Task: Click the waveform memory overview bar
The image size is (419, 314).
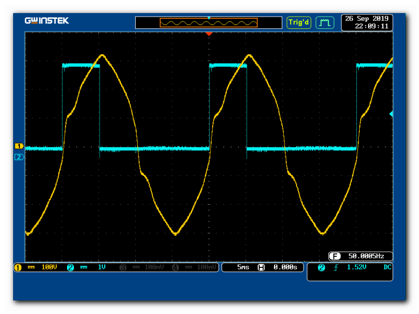Action: (208, 23)
